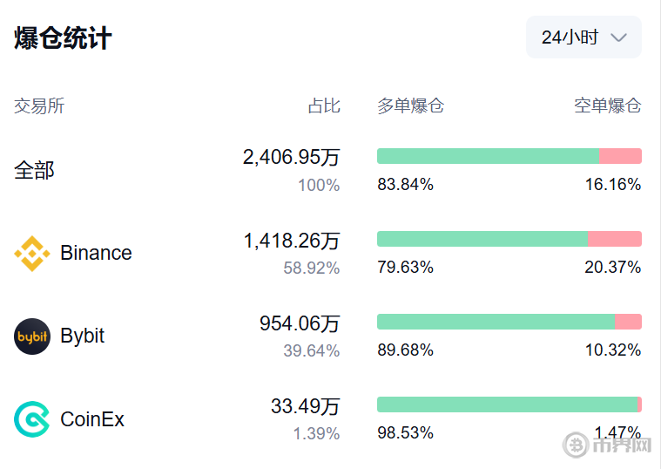661x469 pixels.
Task: Click red short bar in Binance row
Action: [x=615, y=239]
